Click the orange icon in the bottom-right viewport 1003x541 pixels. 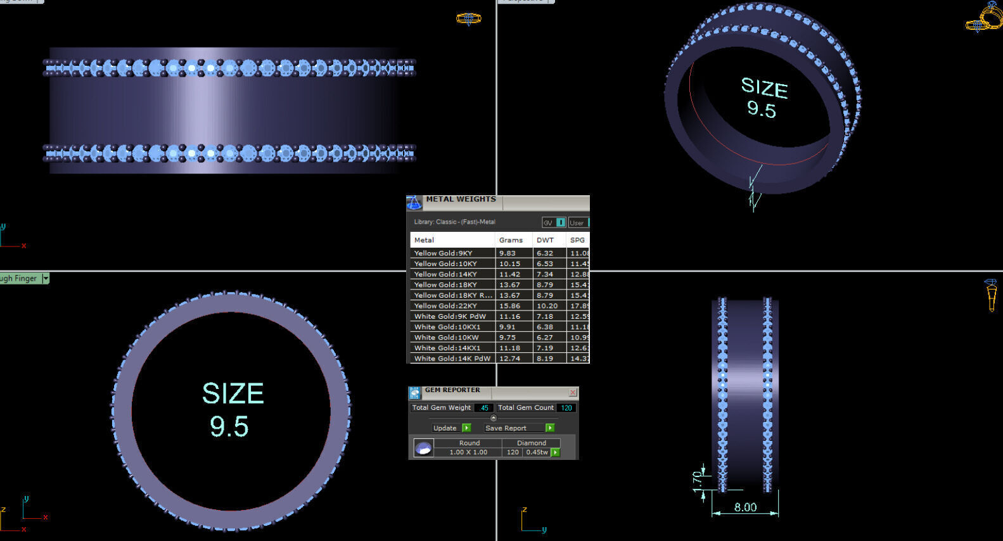pyautogui.click(x=992, y=295)
